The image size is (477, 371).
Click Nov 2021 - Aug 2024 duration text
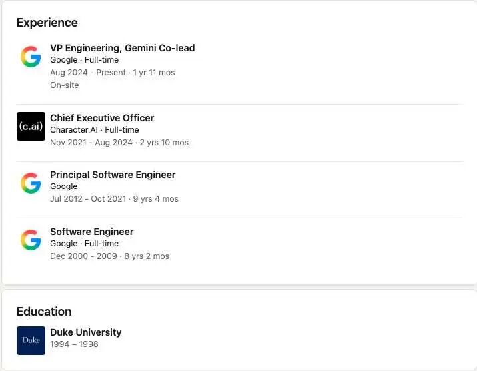[119, 143]
